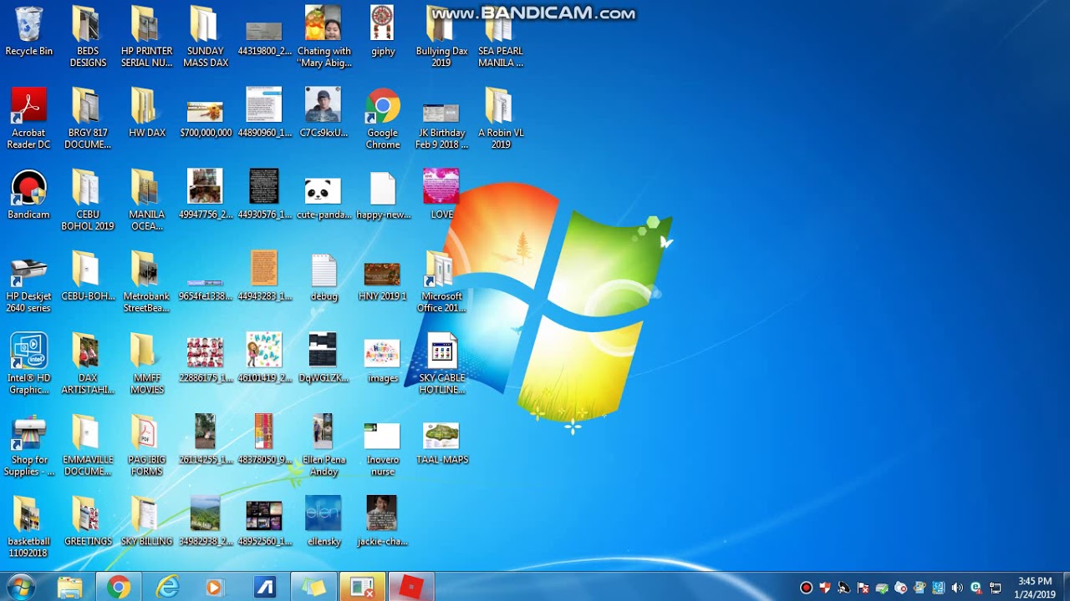Launch Chrome from the taskbar
This screenshot has width=1070, height=601.
119,587
